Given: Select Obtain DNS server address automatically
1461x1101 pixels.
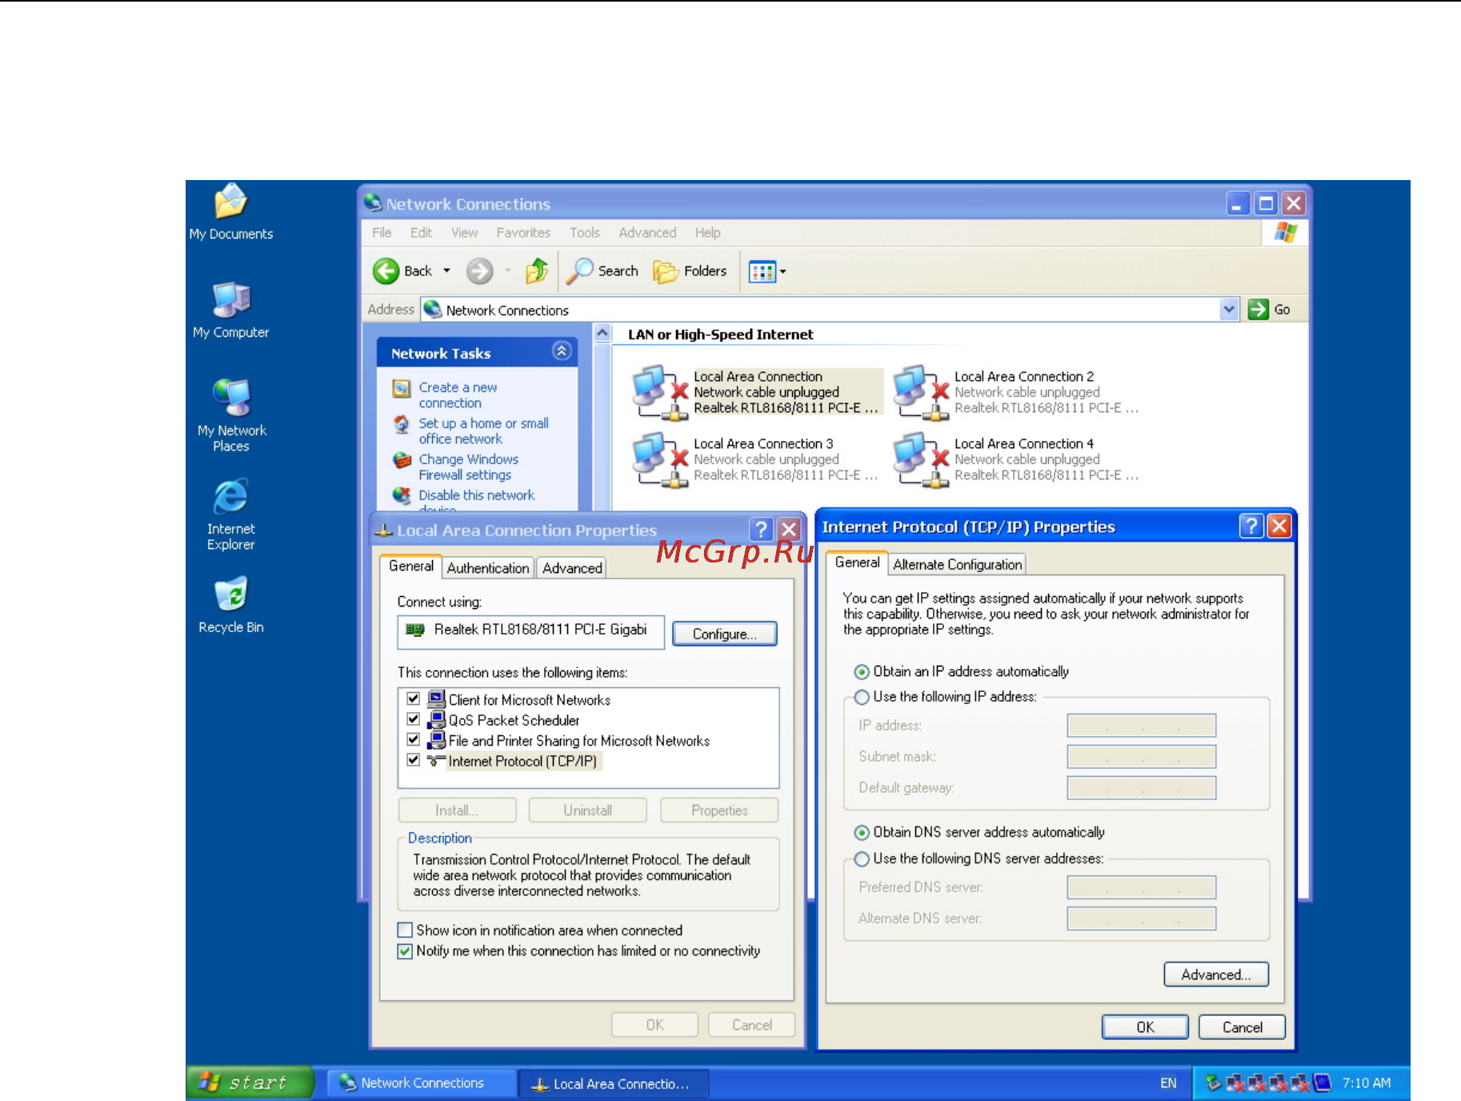Looking at the screenshot, I should click(862, 833).
